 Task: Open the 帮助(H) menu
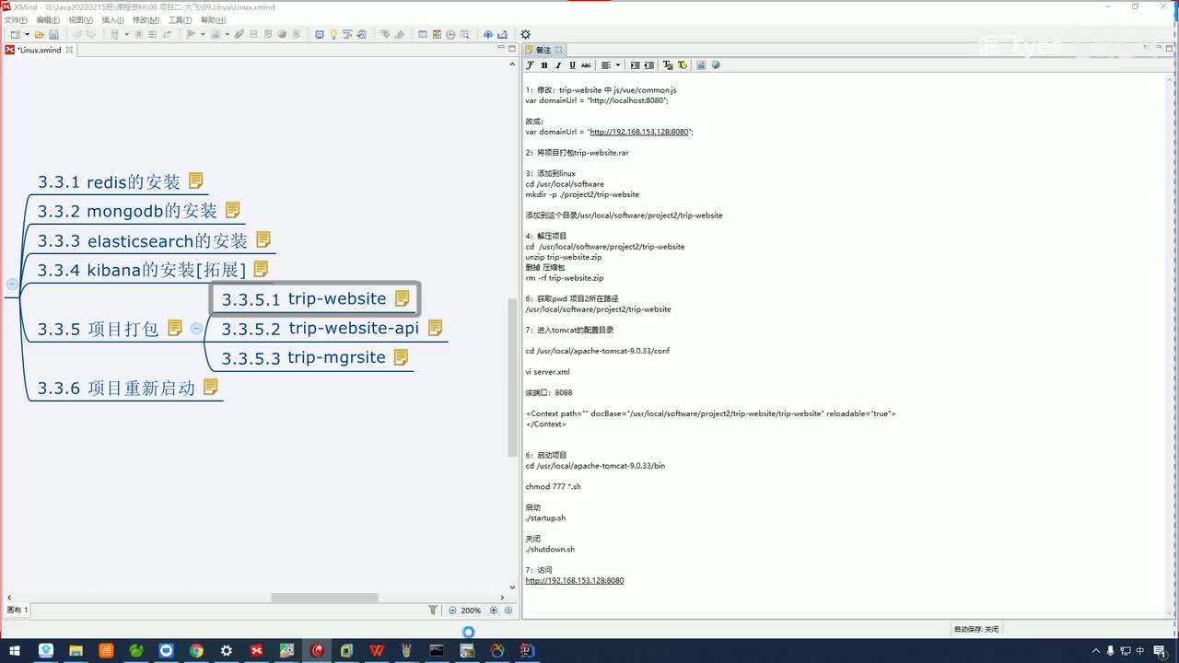[x=213, y=19]
